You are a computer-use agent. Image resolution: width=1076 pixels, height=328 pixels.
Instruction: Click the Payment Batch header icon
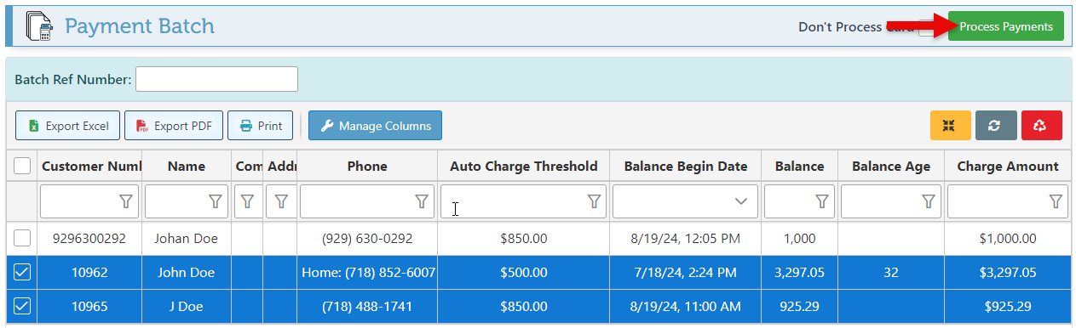pyautogui.click(x=38, y=26)
